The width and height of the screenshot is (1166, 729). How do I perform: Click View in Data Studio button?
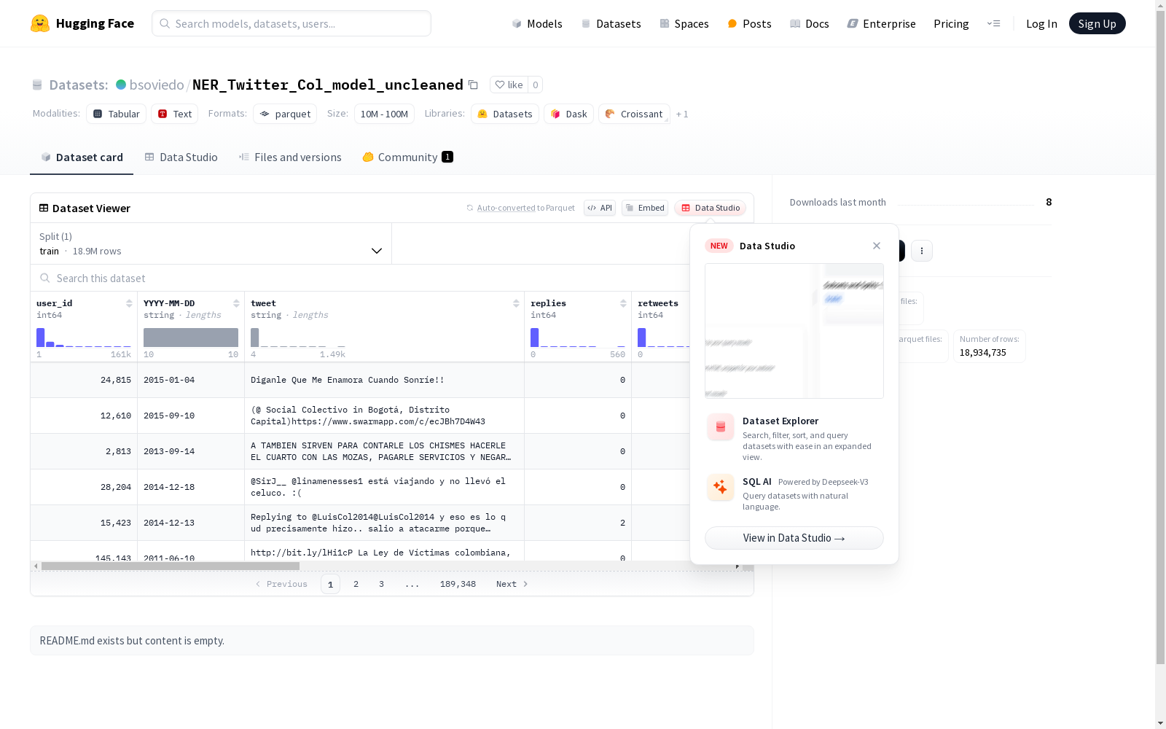(794, 538)
